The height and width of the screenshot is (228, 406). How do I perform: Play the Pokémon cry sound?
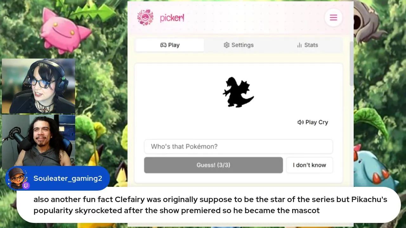(x=313, y=122)
